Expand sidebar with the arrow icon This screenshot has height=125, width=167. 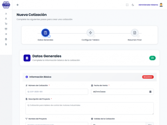17,5
